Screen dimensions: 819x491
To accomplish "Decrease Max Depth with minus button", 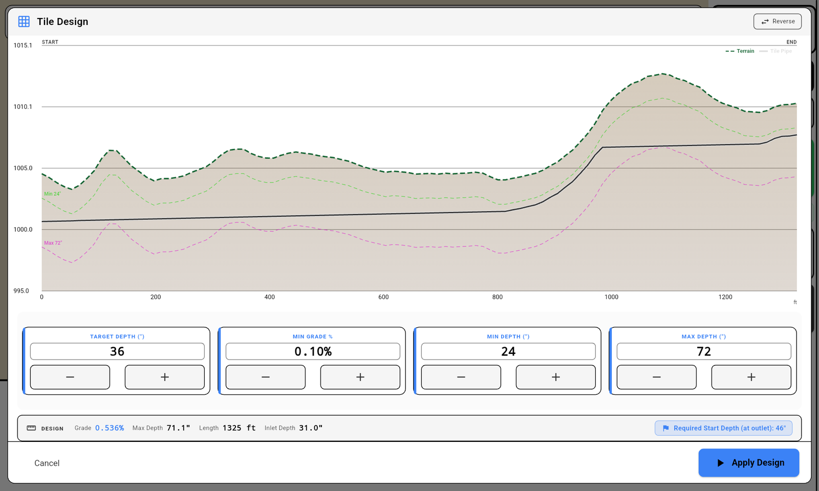I will pyautogui.click(x=657, y=377).
